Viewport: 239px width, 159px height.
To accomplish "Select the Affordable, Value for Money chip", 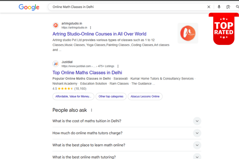I will click(73, 97).
